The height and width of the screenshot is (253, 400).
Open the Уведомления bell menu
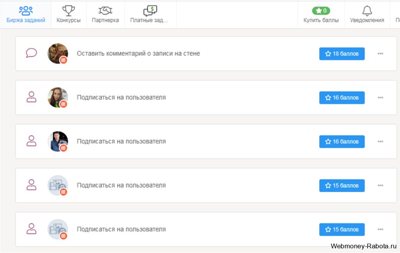coord(367,15)
